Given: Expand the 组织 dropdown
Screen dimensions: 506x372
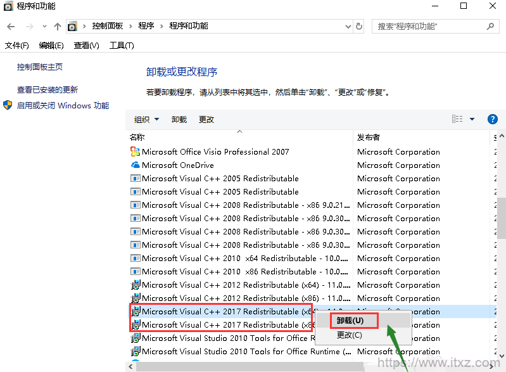Looking at the screenshot, I should point(146,120).
